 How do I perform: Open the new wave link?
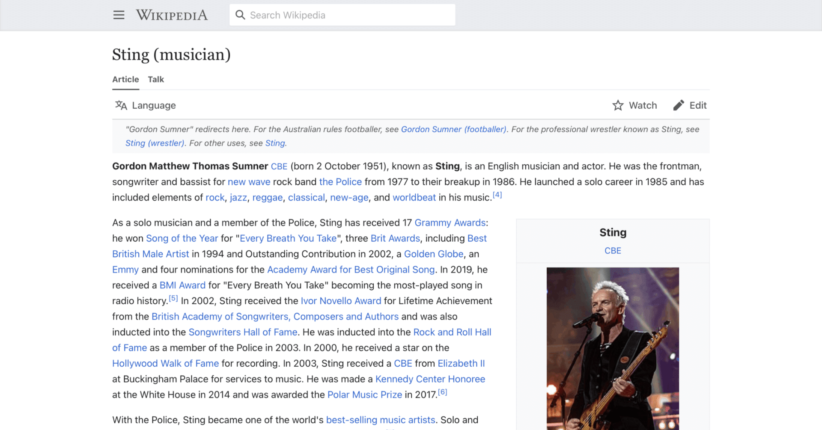pyautogui.click(x=249, y=182)
